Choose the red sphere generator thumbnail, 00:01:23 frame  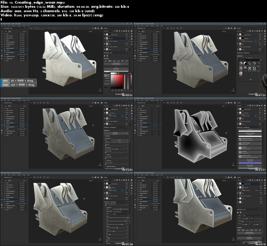(x=241, y=68)
